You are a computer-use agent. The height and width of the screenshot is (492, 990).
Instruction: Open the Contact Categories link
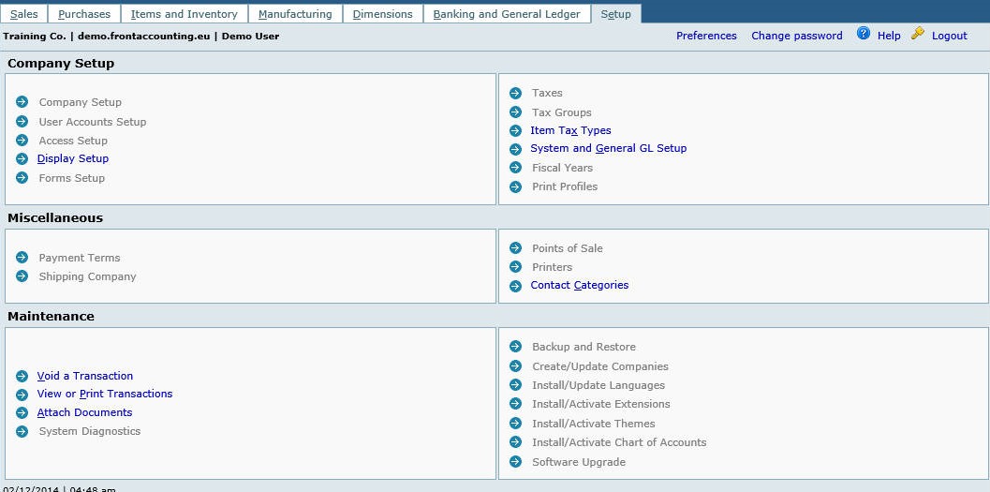click(579, 285)
